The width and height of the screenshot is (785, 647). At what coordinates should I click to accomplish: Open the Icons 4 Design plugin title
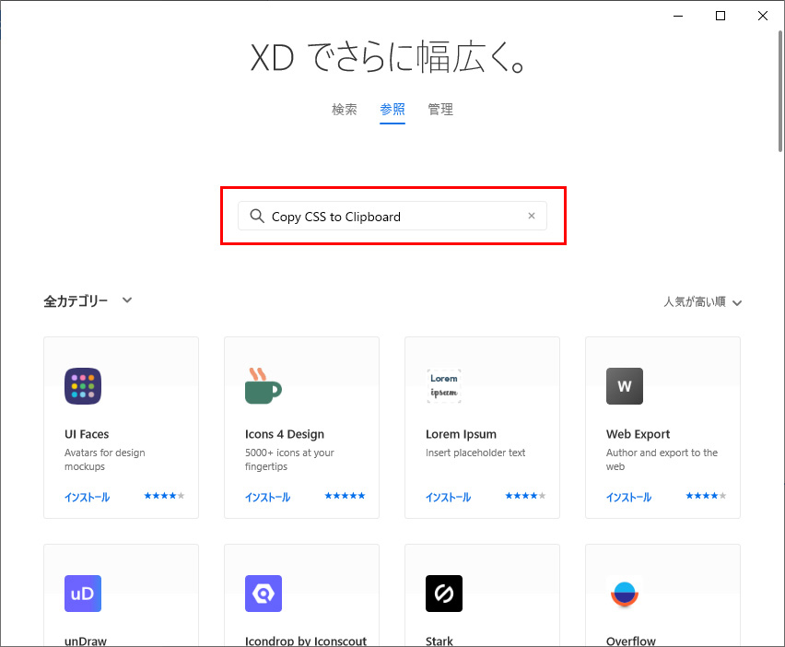(x=285, y=434)
